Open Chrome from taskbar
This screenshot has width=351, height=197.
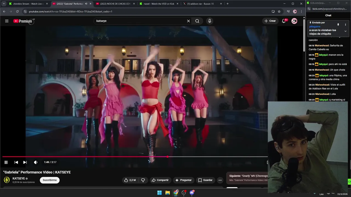click(x=176, y=193)
